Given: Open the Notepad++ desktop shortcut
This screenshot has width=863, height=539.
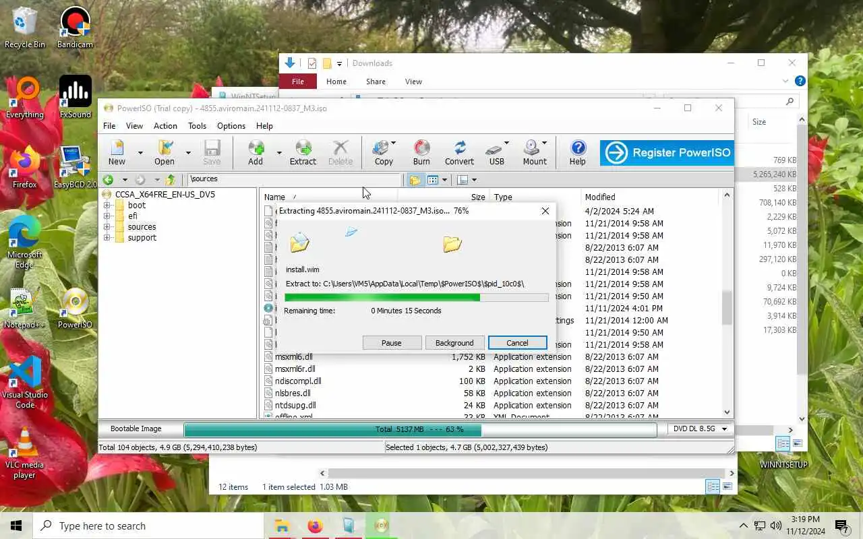Looking at the screenshot, I should pos(25,308).
